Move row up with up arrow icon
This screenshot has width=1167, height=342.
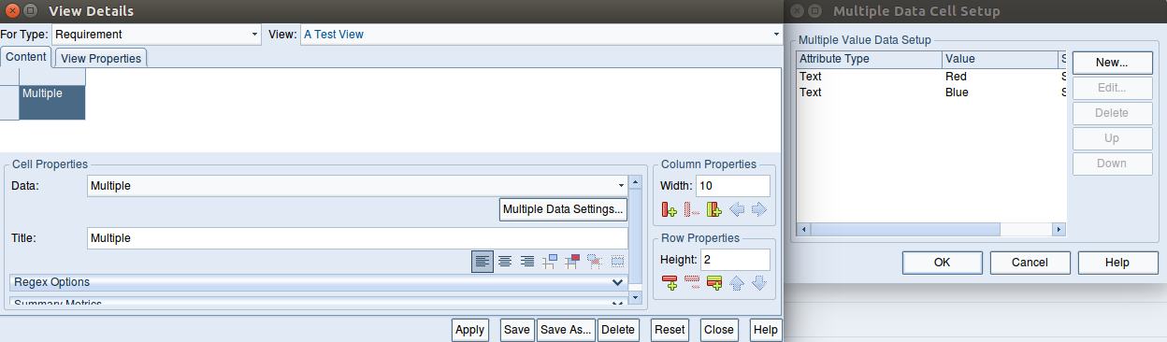737,283
